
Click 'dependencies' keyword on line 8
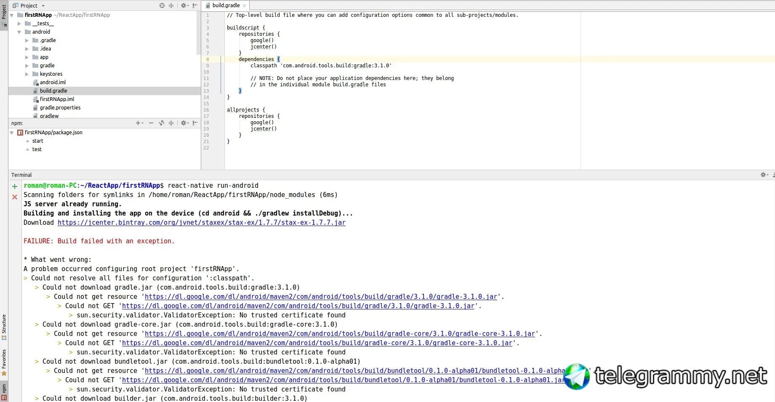pos(256,59)
